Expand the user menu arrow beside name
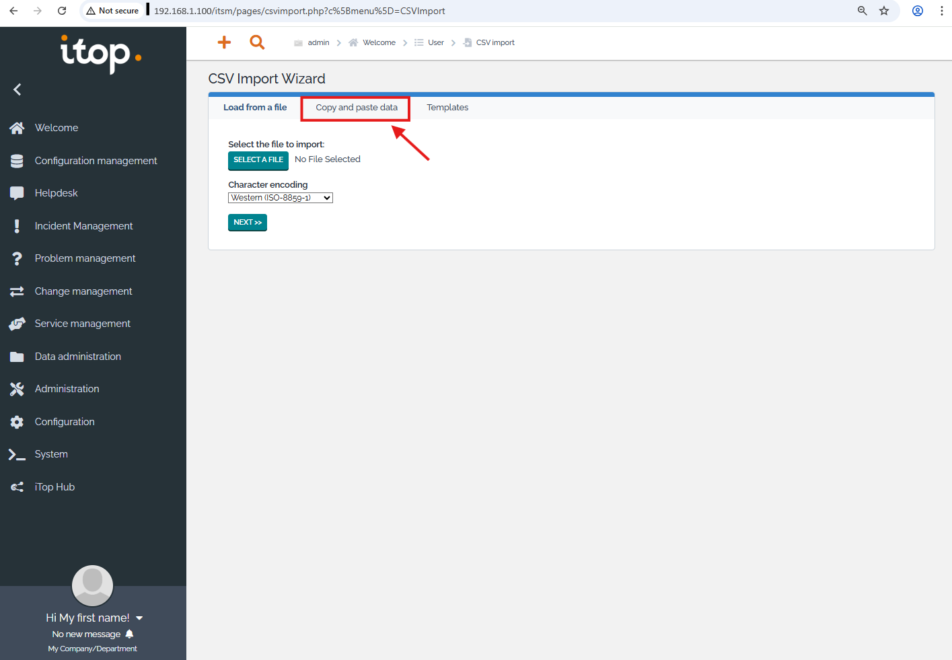 pos(139,618)
